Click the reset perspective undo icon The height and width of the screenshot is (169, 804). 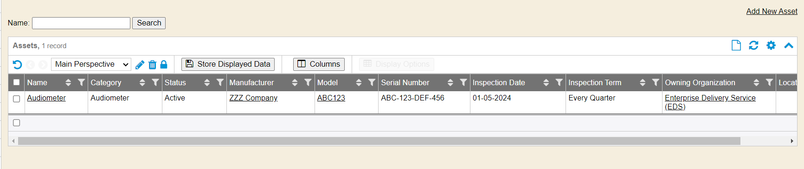pyautogui.click(x=17, y=64)
